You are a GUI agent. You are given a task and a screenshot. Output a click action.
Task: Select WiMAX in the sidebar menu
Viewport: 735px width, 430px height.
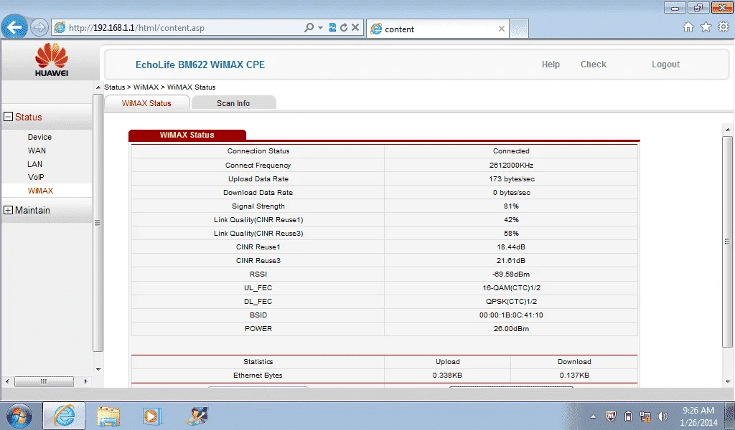pos(40,191)
